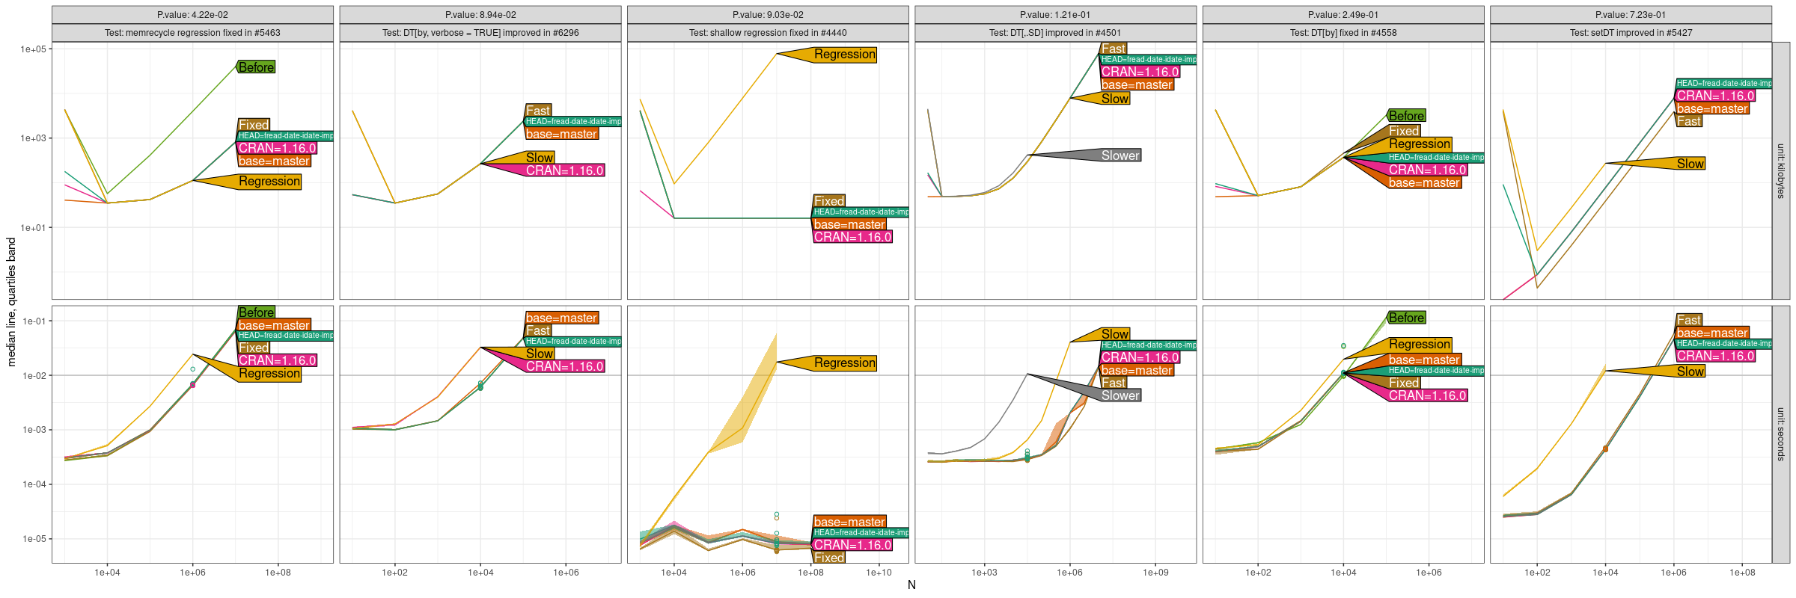
Task: Click Fixed label in shallow kilobytes panel
Action: pos(829,201)
